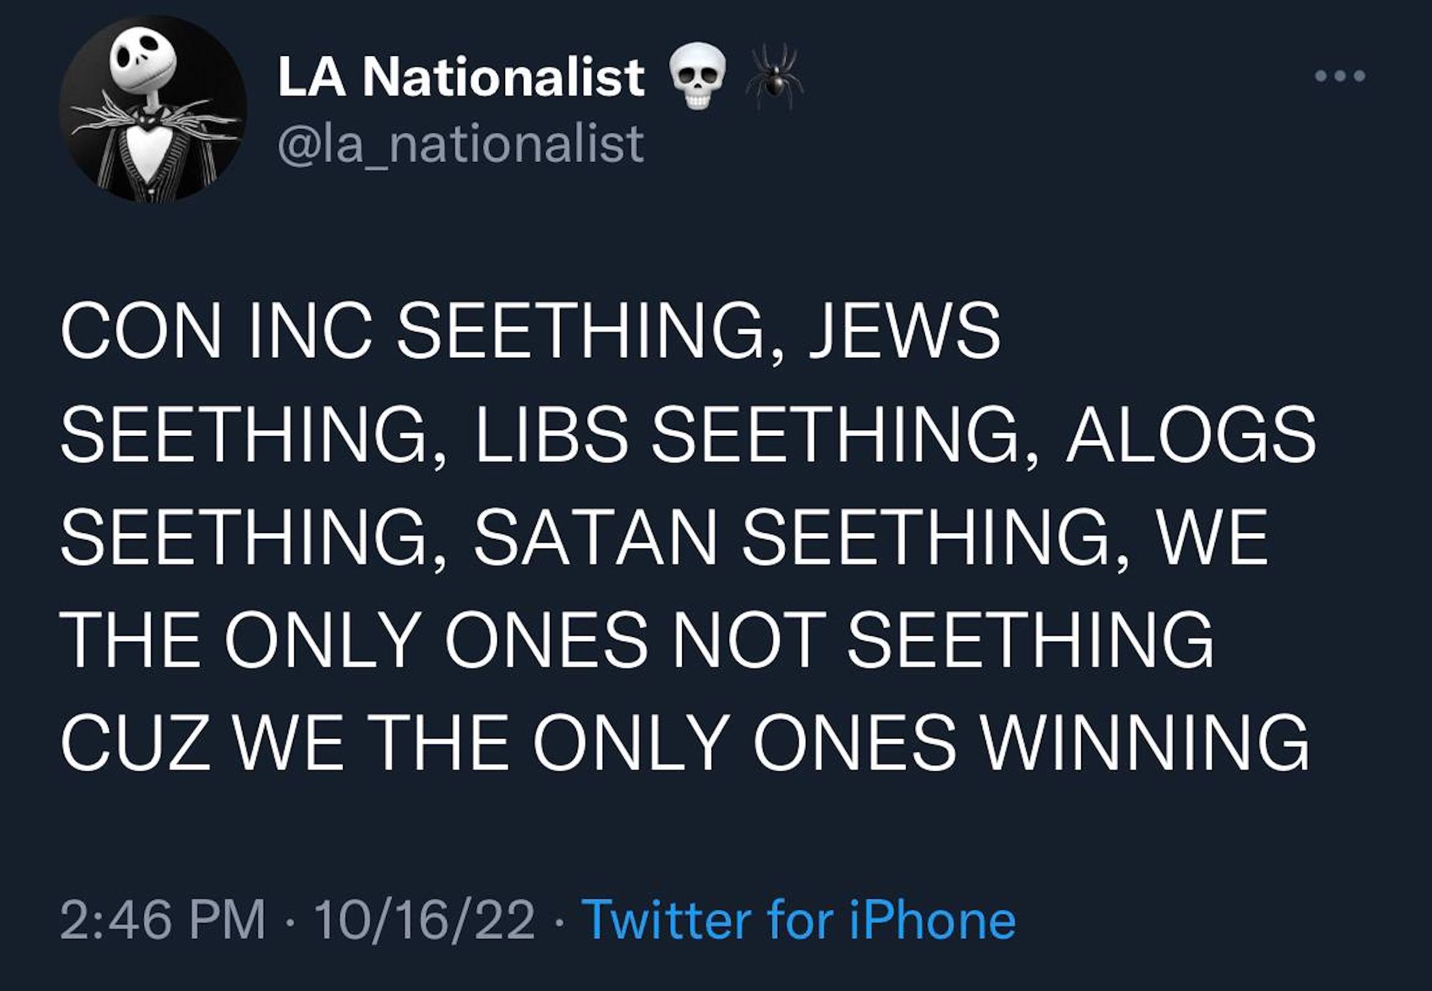Click the word ALOGS in the tweet
Viewport: 1432px width, 991px height.
tap(1191, 433)
